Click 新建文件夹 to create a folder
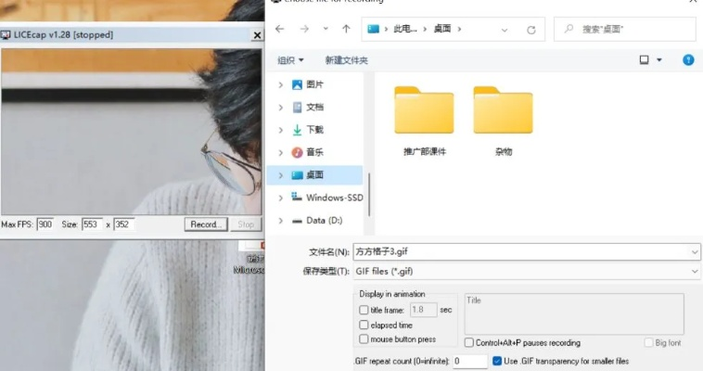The height and width of the screenshot is (371, 703). click(346, 60)
